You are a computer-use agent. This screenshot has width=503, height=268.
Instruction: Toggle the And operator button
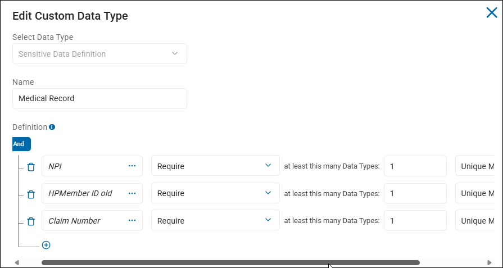[21, 144]
